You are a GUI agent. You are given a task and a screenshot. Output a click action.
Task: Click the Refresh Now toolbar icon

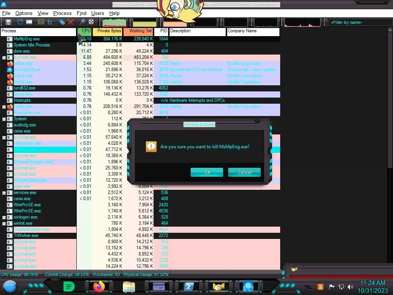(x=20, y=22)
